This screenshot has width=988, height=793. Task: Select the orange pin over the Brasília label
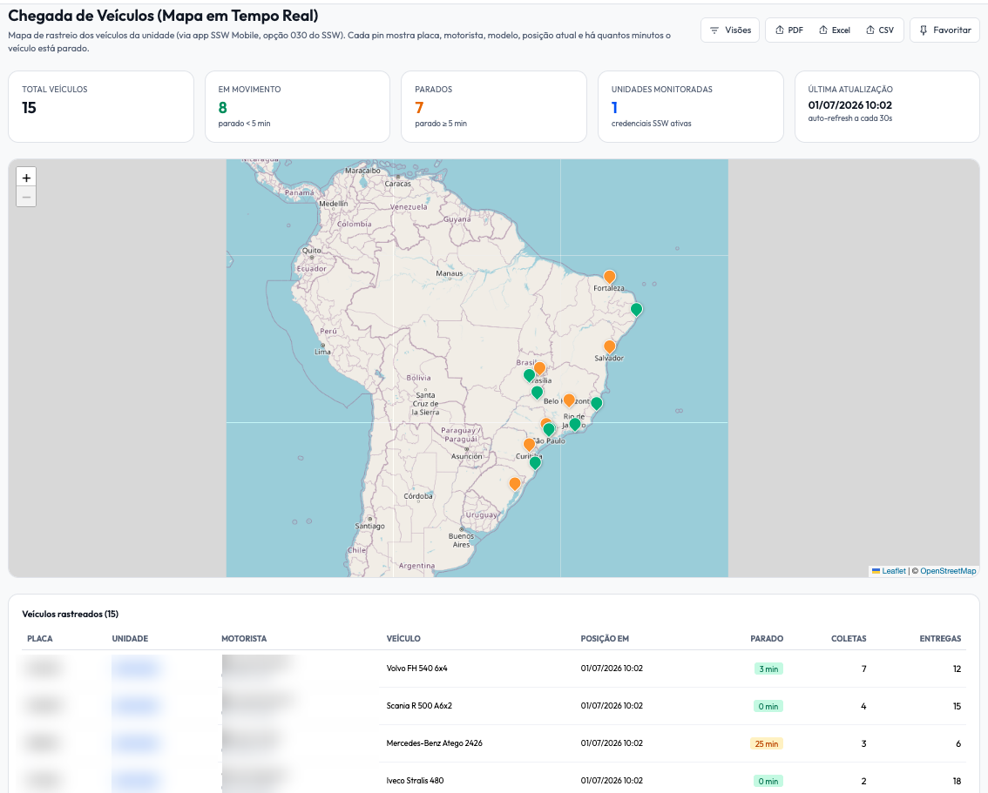click(539, 368)
